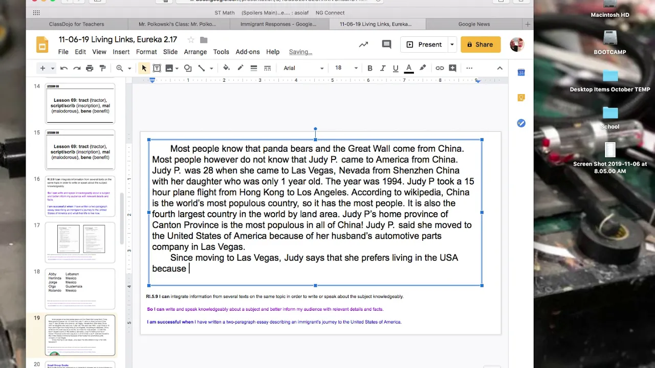
Task: Select slide 14 thumbnail in filmstrip
Action: coord(80,103)
